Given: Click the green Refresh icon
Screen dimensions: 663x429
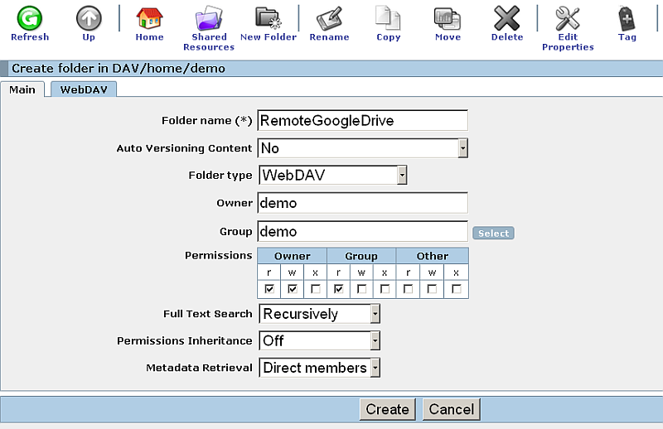Looking at the screenshot, I should (x=30, y=18).
